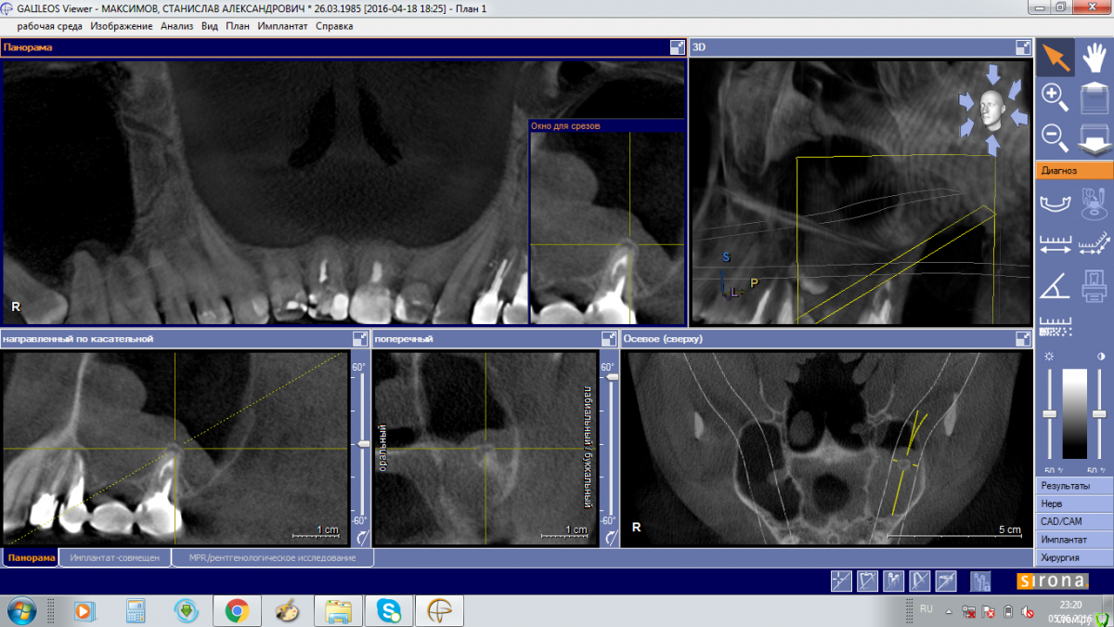Expand the Хирургия panel section
Viewport: 1114px width, 627px height.
click(x=1074, y=557)
